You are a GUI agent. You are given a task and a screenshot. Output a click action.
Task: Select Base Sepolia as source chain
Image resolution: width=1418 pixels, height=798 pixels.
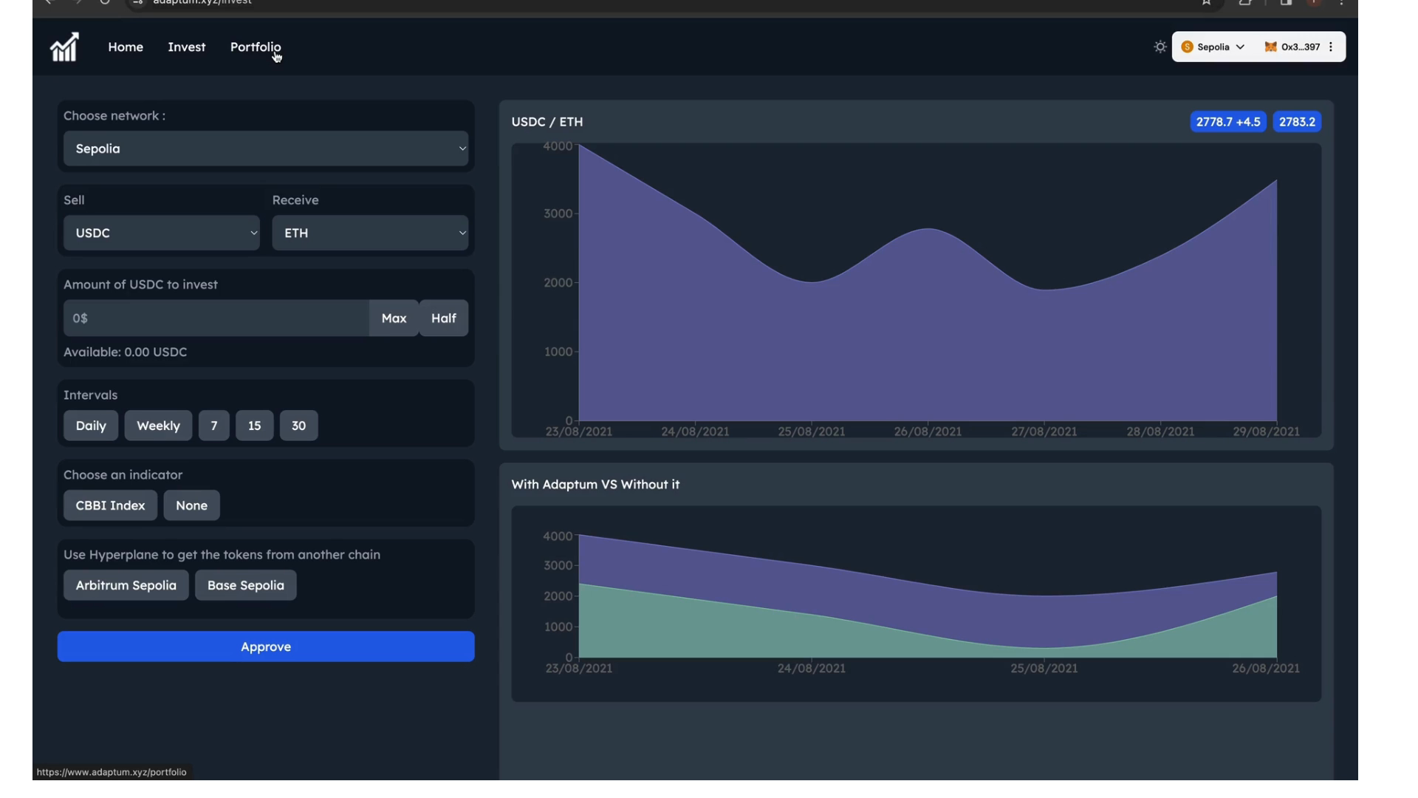point(246,585)
